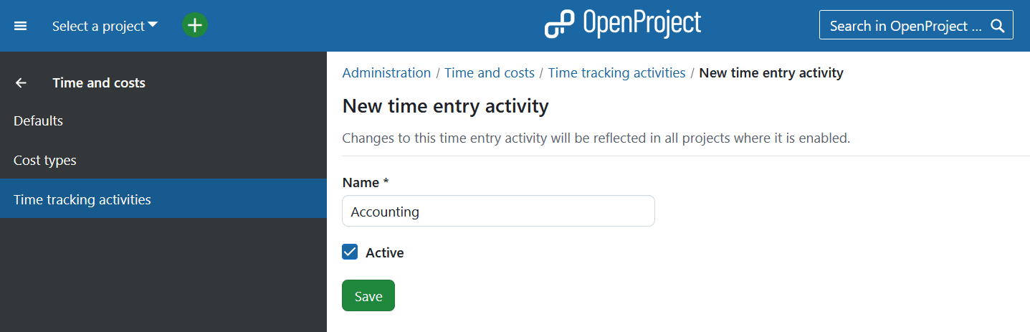Go home via the OpenProject logo
The height and width of the screenshot is (332, 1030).
click(x=623, y=24)
